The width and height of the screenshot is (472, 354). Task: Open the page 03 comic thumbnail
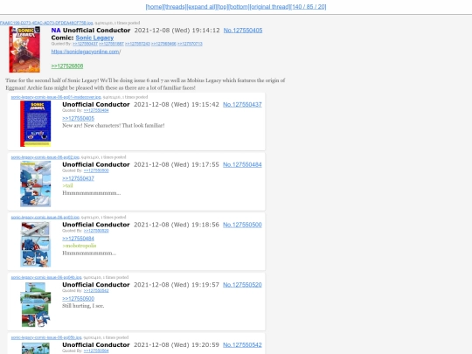(36, 244)
